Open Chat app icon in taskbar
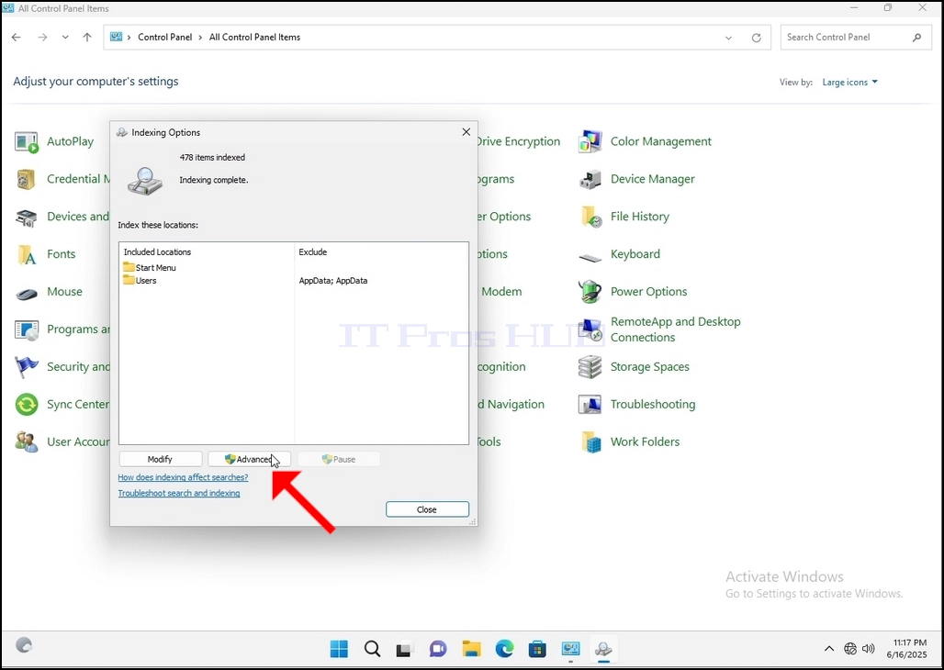This screenshot has width=944, height=670. (438, 649)
